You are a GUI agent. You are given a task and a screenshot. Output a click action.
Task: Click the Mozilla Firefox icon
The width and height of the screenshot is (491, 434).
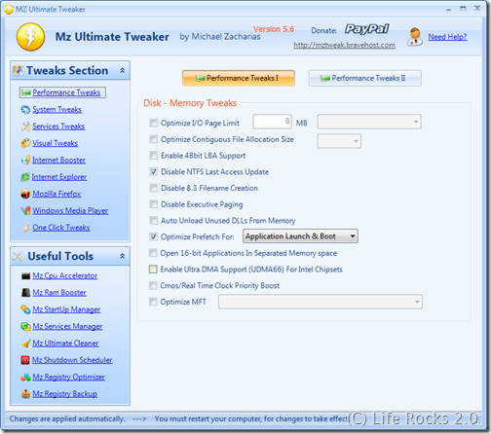click(x=25, y=194)
